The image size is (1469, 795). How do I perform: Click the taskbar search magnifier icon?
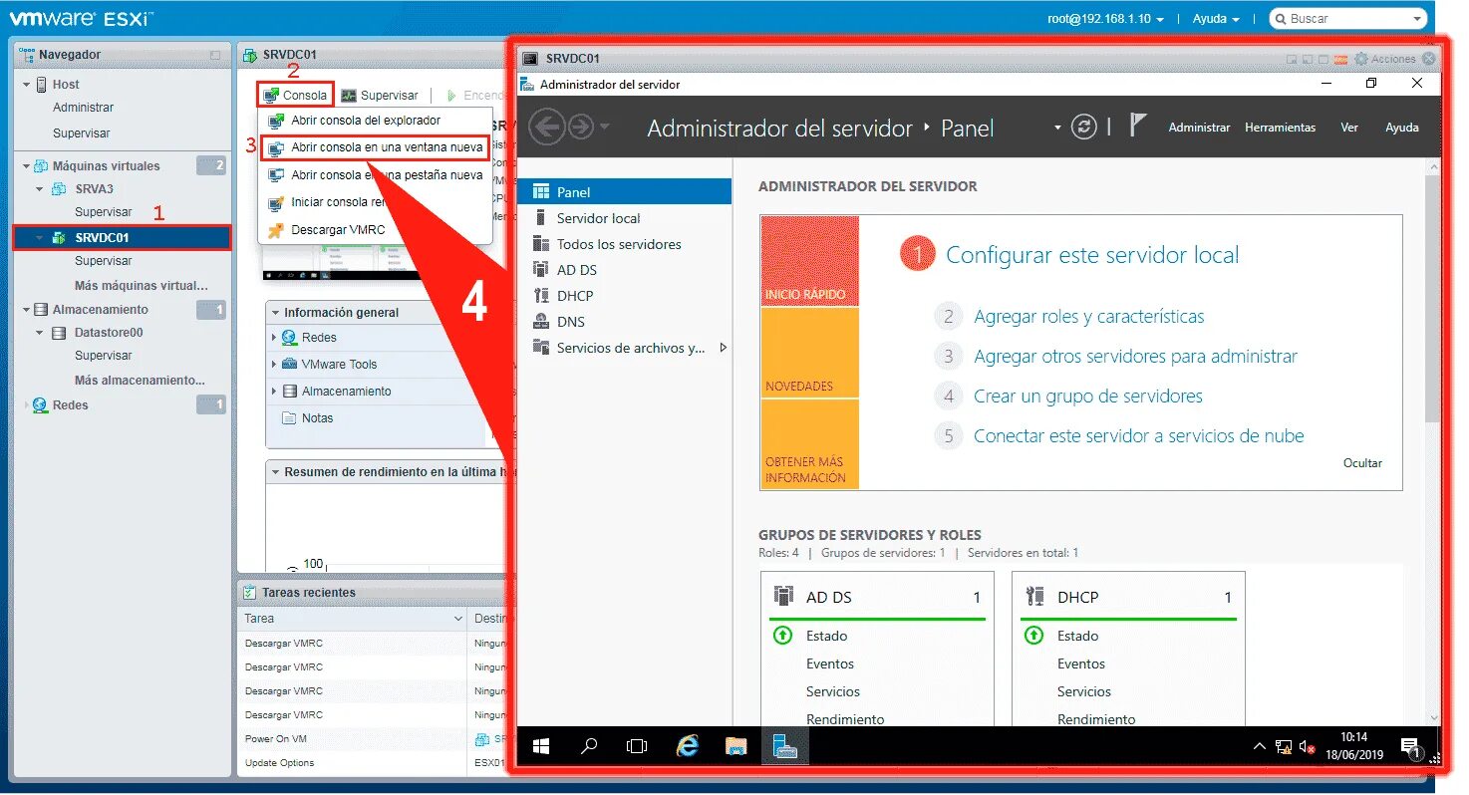589,746
